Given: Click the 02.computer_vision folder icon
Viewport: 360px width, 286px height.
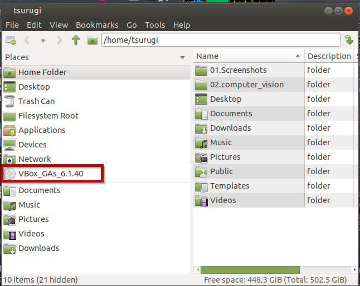Looking at the screenshot, I should (x=201, y=85).
